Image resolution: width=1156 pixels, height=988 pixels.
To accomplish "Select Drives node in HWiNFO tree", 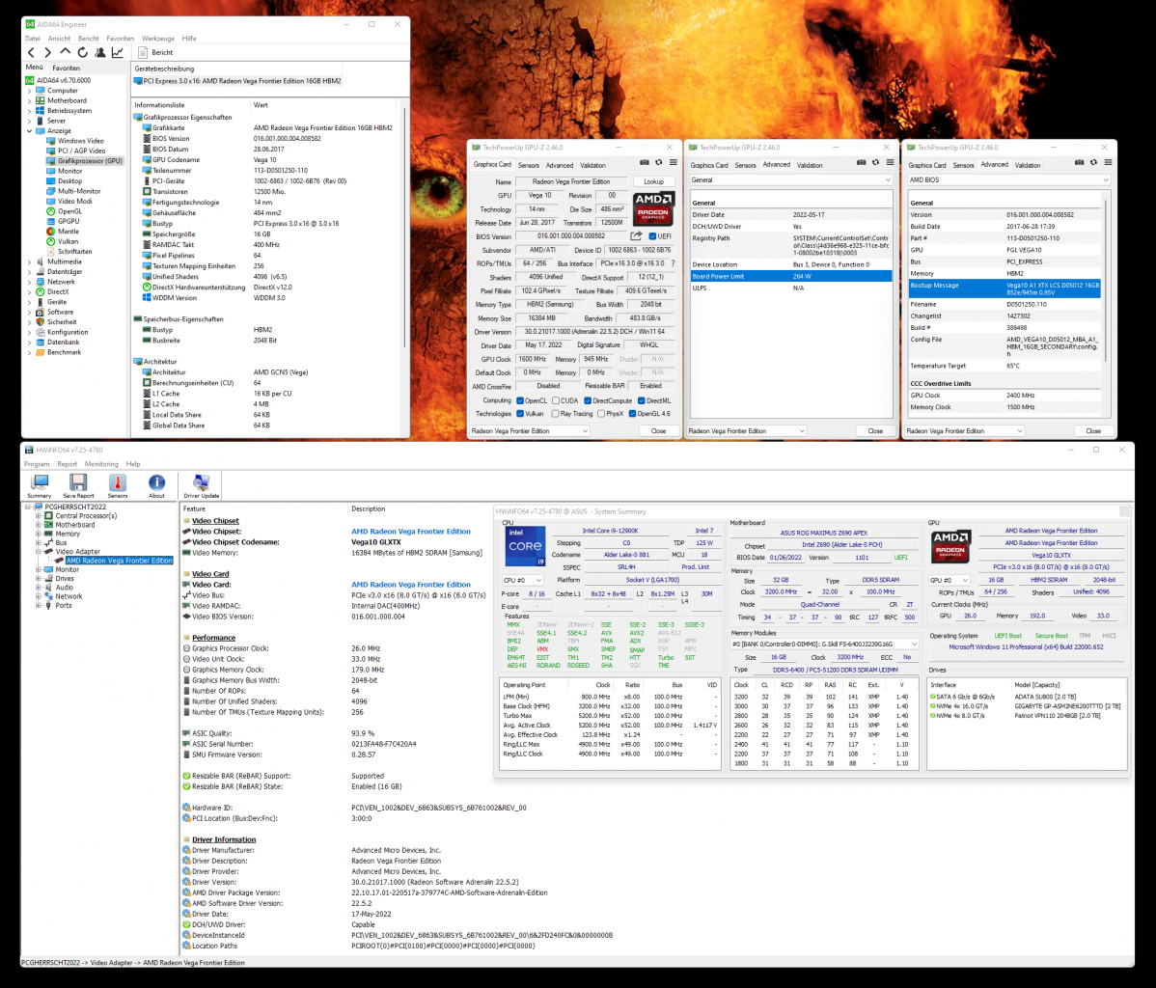I will pyautogui.click(x=65, y=579).
